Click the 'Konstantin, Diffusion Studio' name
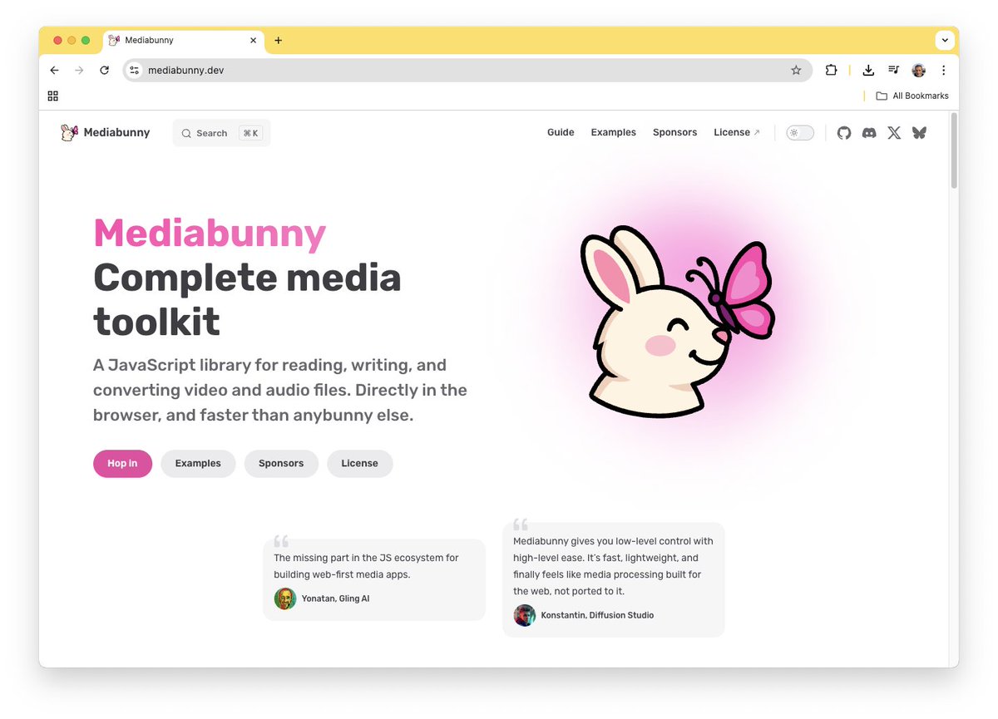Viewport: 998px width, 719px height. (x=597, y=615)
